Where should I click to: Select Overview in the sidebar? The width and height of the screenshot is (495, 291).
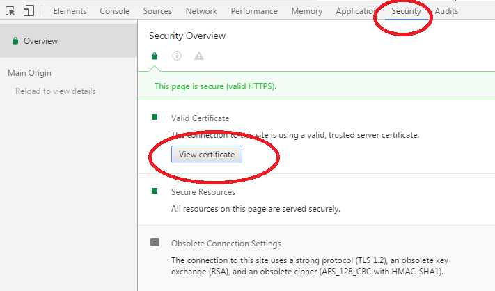40,41
